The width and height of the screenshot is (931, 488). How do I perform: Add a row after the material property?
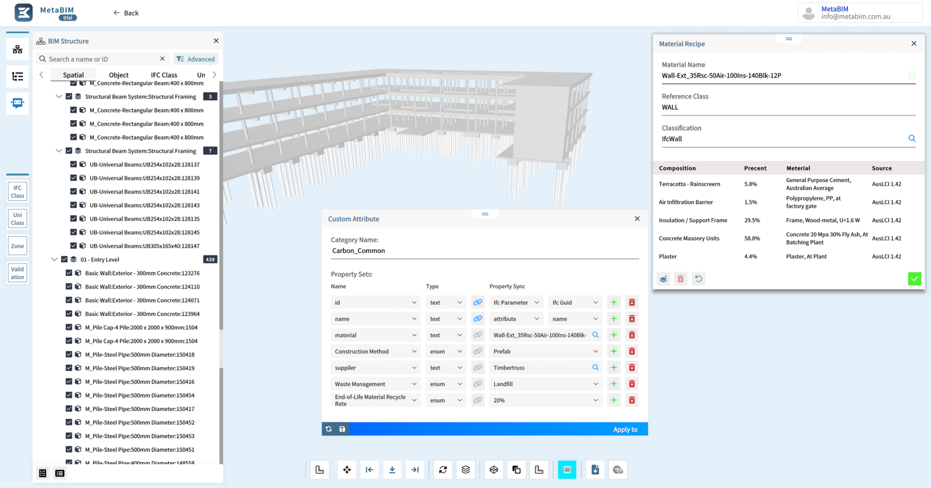click(x=614, y=335)
